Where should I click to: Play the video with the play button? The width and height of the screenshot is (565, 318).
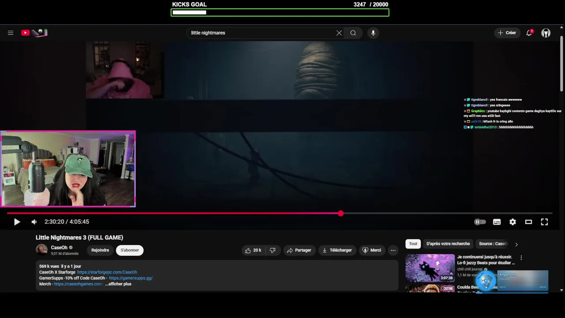17,222
